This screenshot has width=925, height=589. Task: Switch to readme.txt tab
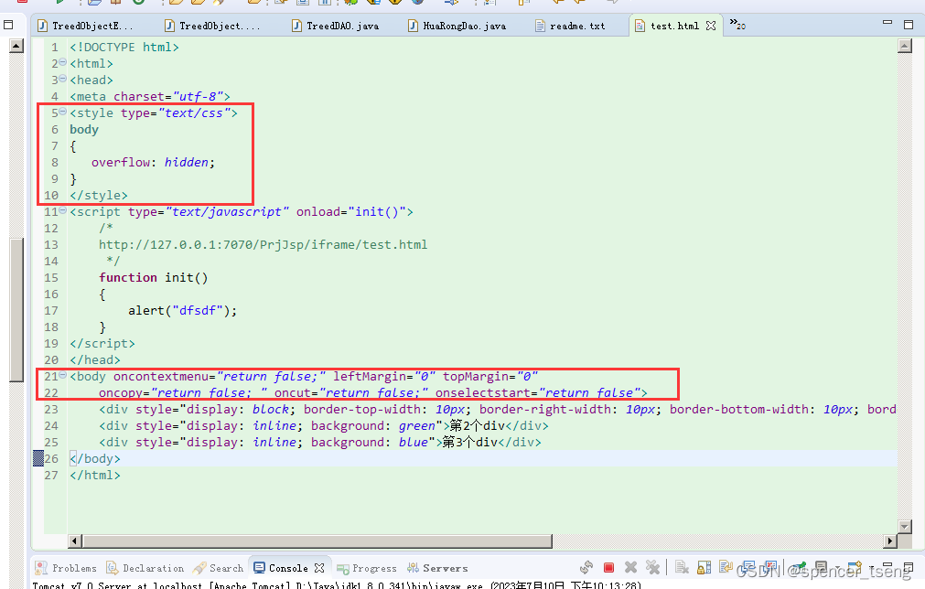(x=570, y=26)
